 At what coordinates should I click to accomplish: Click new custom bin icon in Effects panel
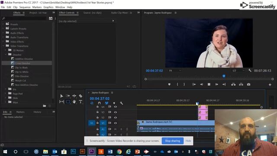pyautogui.click(x=45, y=106)
